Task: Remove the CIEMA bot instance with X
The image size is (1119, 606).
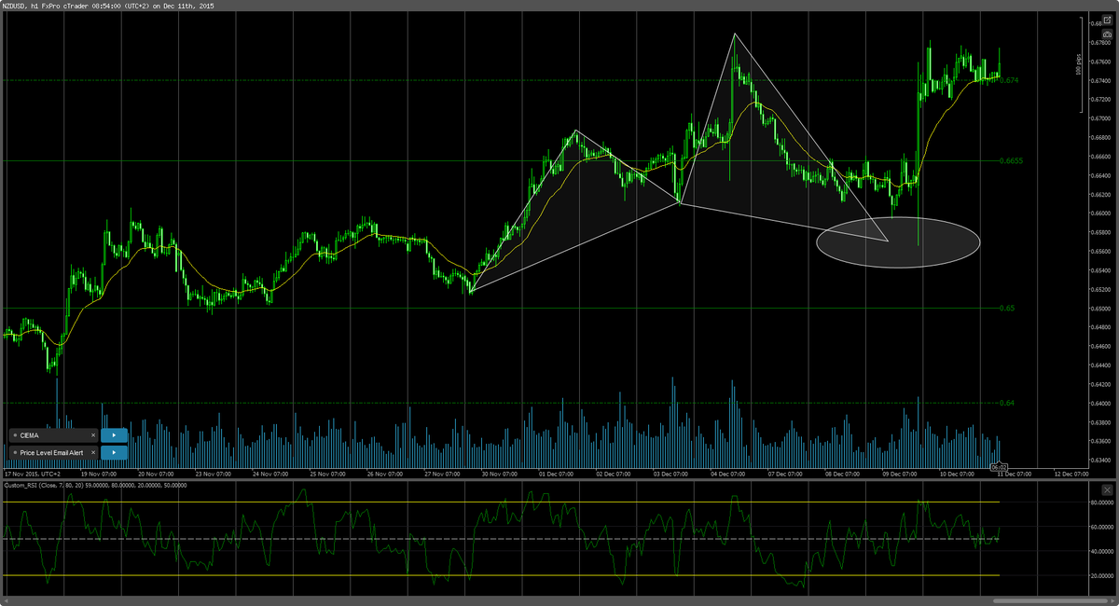Action: coord(93,435)
